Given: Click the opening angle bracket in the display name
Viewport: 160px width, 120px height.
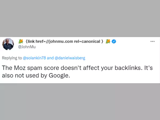Looking at the screenshot, I should click(27, 41).
